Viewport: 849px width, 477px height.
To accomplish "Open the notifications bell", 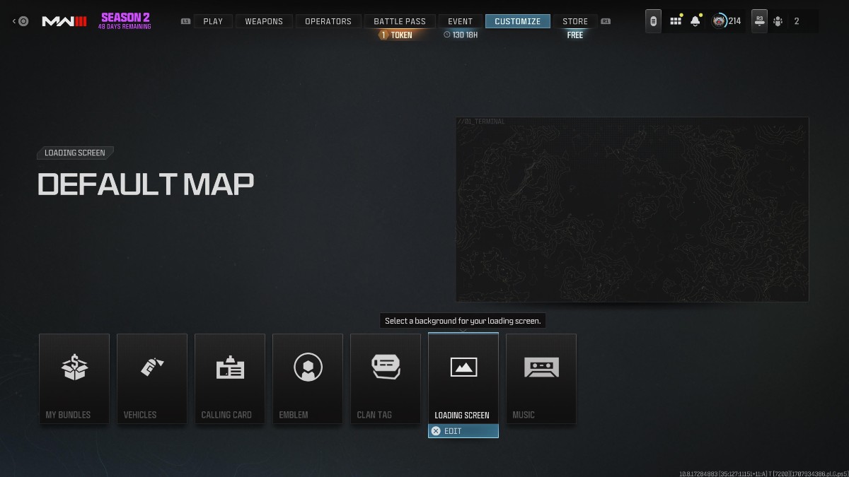I will (x=694, y=20).
